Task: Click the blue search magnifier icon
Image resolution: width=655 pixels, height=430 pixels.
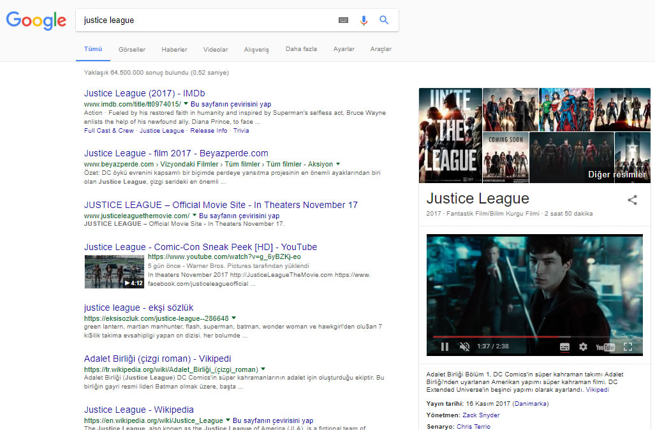Action: pyautogui.click(x=384, y=20)
